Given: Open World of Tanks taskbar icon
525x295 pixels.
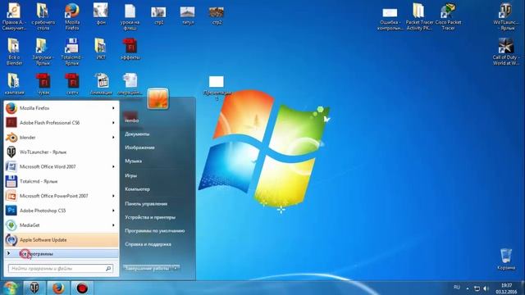Looking at the screenshot, I should tap(34, 288).
